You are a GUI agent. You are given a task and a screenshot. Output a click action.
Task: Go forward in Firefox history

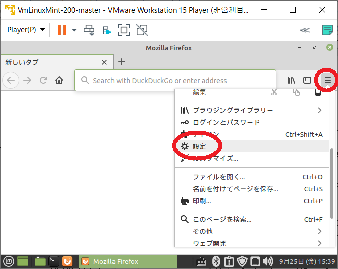pos(27,80)
